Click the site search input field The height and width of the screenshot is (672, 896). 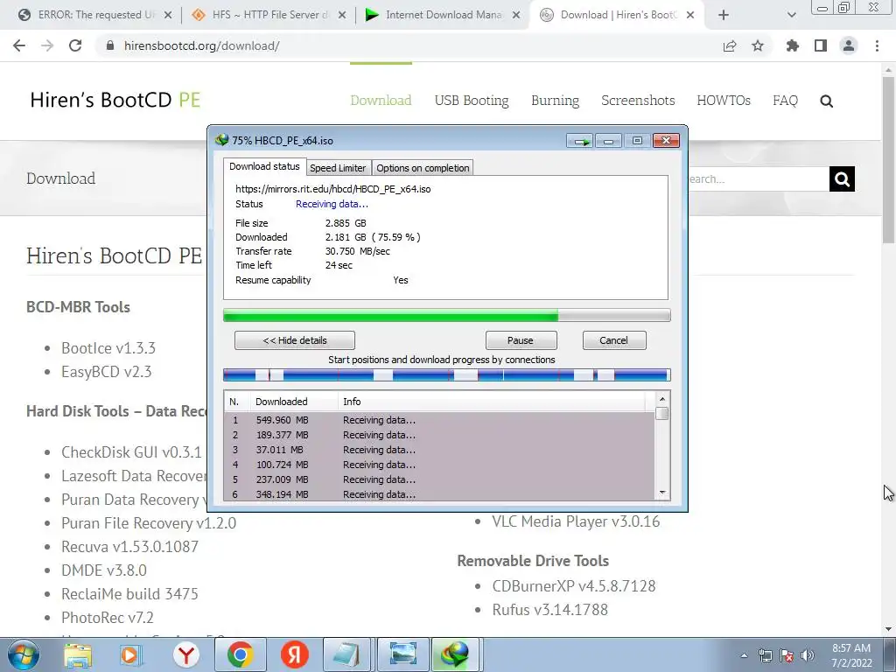pos(758,179)
